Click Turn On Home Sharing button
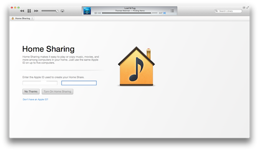 pos(58,91)
